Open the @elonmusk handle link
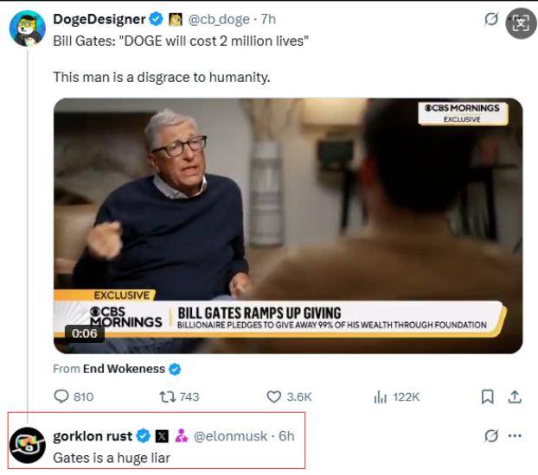This screenshot has width=538, height=475. (x=230, y=436)
